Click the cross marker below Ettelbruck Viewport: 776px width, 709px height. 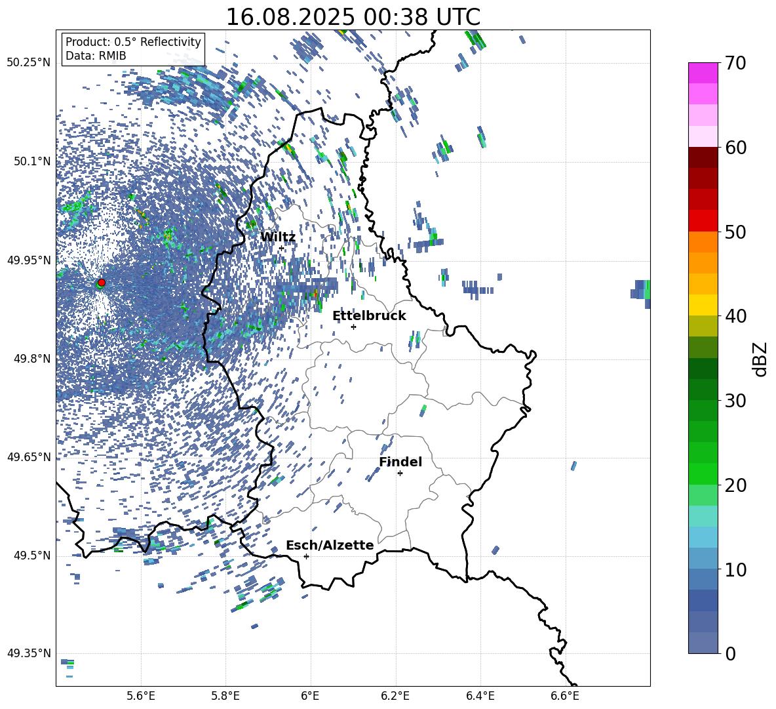click(353, 327)
